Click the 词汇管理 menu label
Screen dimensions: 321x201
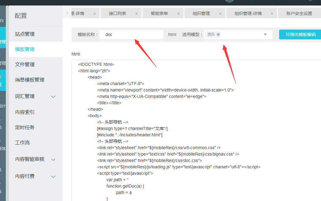(25, 96)
